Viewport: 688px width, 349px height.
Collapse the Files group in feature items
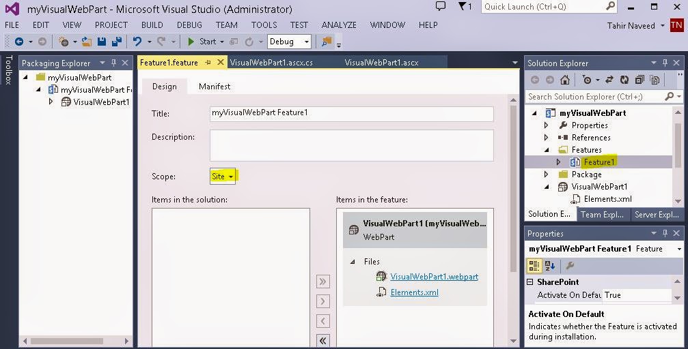pyautogui.click(x=353, y=262)
